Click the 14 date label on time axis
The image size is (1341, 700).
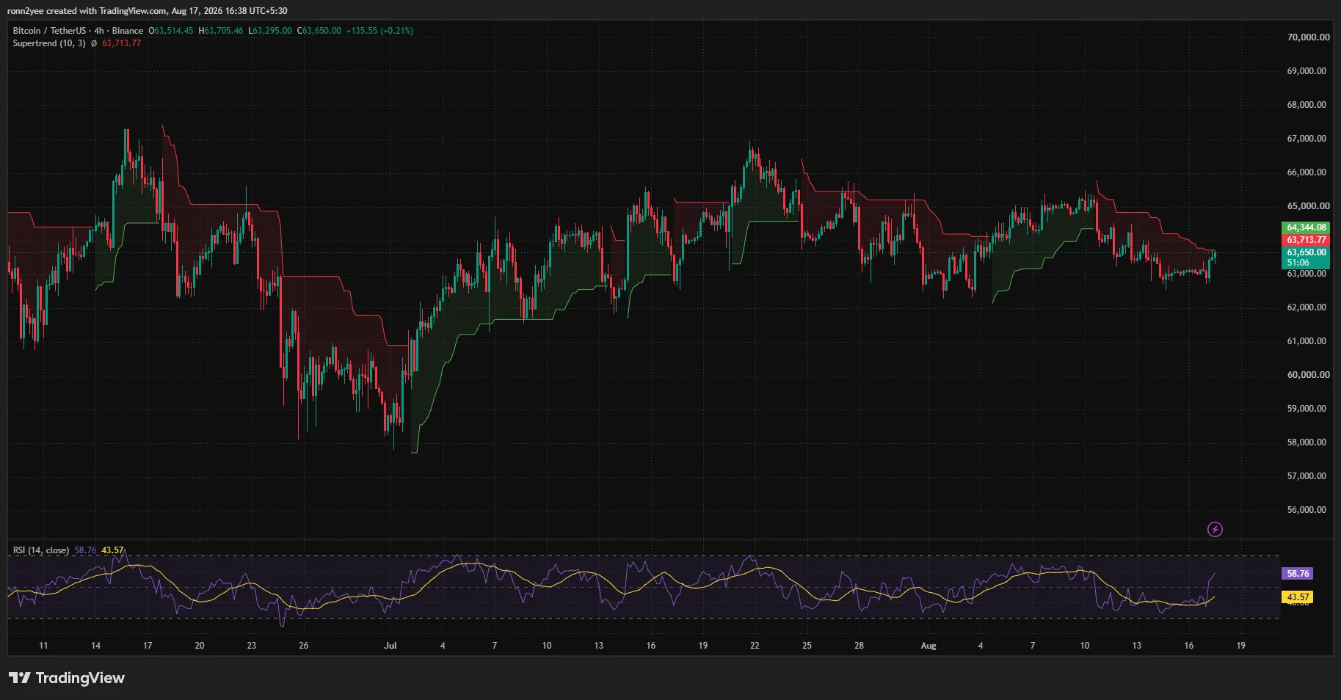[x=95, y=646]
